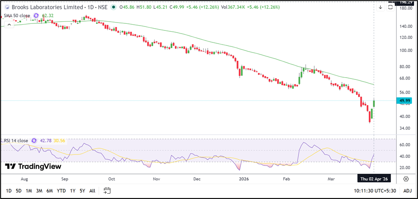Click the Thu 02 Apr '26 date marker
Image resolution: width=418 pixels, height=199 pixels.
(x=374, y=179)
